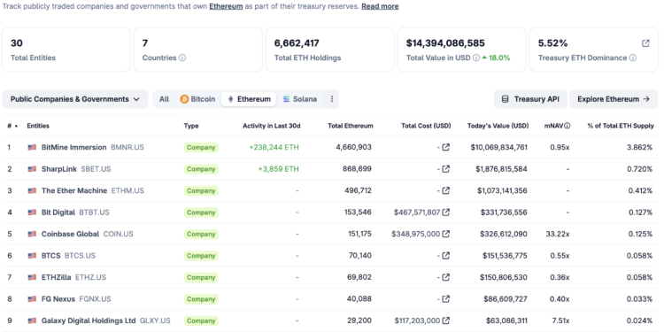The width and height of the screenshot is (664, 332).
Task: Select the All assets tab
Action: point(165,99)
